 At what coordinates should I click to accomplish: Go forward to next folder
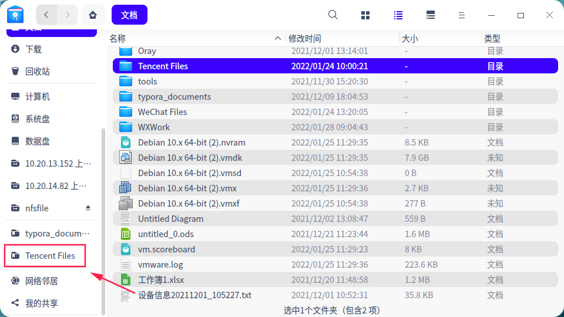(x=67, y=15)
